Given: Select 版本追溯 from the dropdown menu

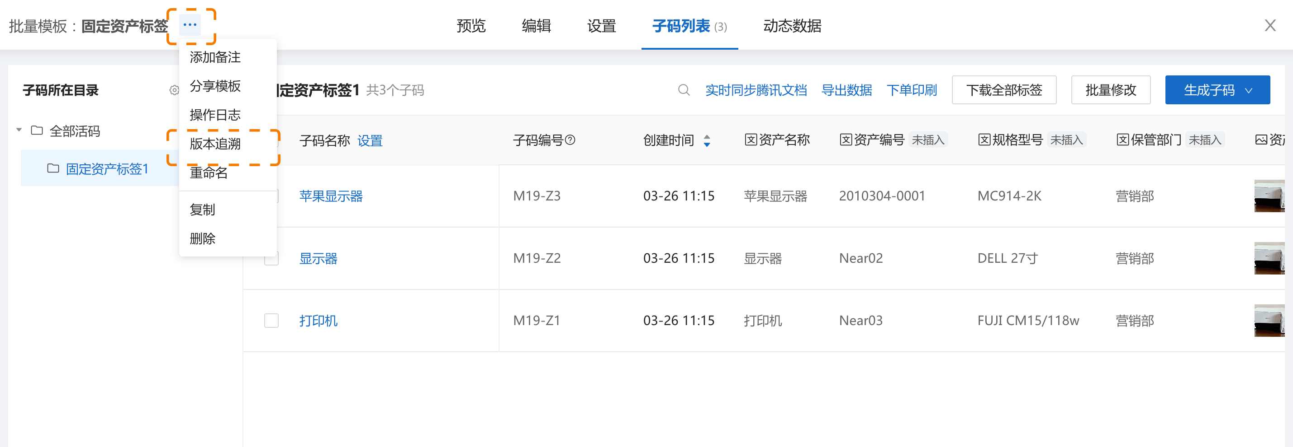Looking at the screenshot, I should tap(215, 144).
